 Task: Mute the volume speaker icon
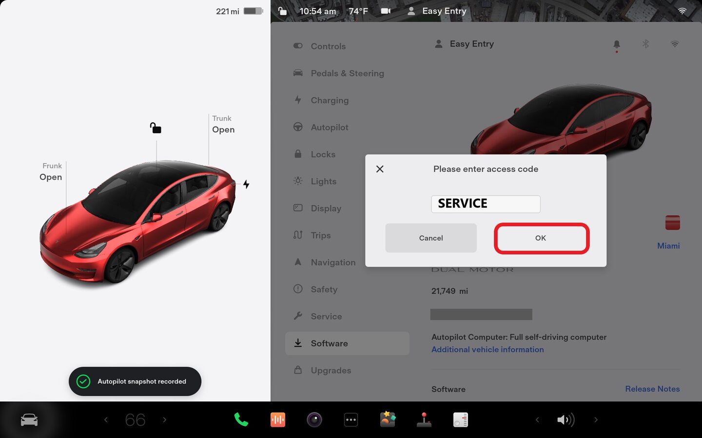pyautogui.click(x=565, y=420)
